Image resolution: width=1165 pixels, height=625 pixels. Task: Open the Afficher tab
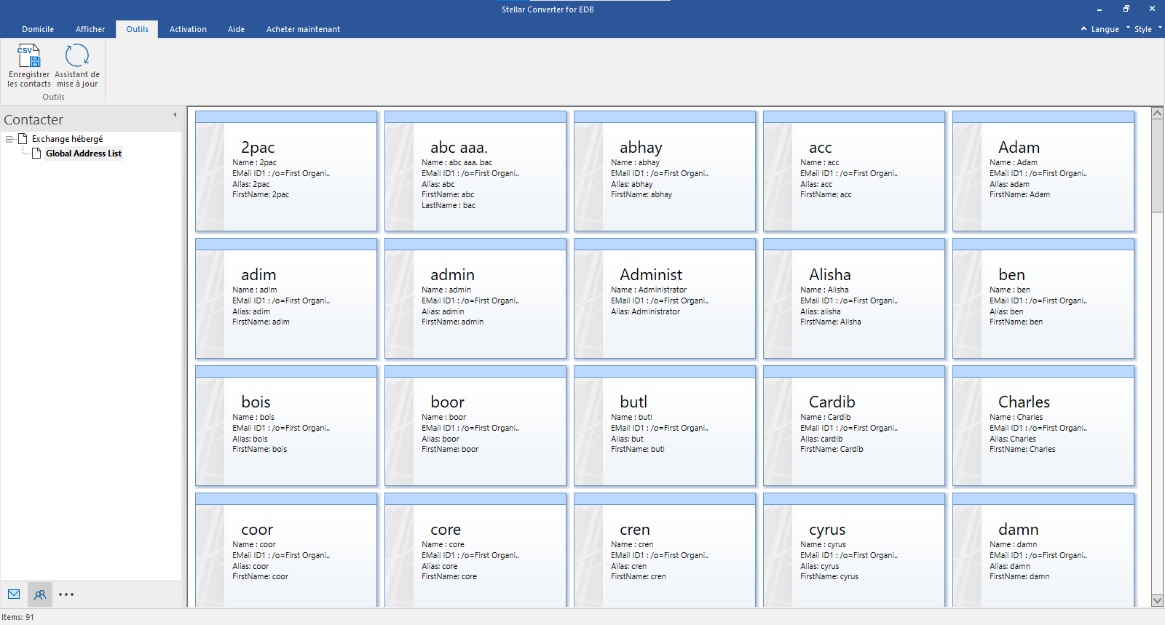coord(90,29)
